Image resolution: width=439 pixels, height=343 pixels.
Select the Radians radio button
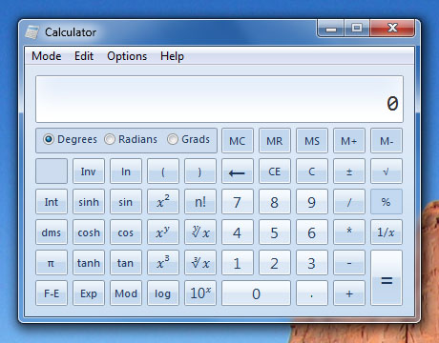point(110,139)
